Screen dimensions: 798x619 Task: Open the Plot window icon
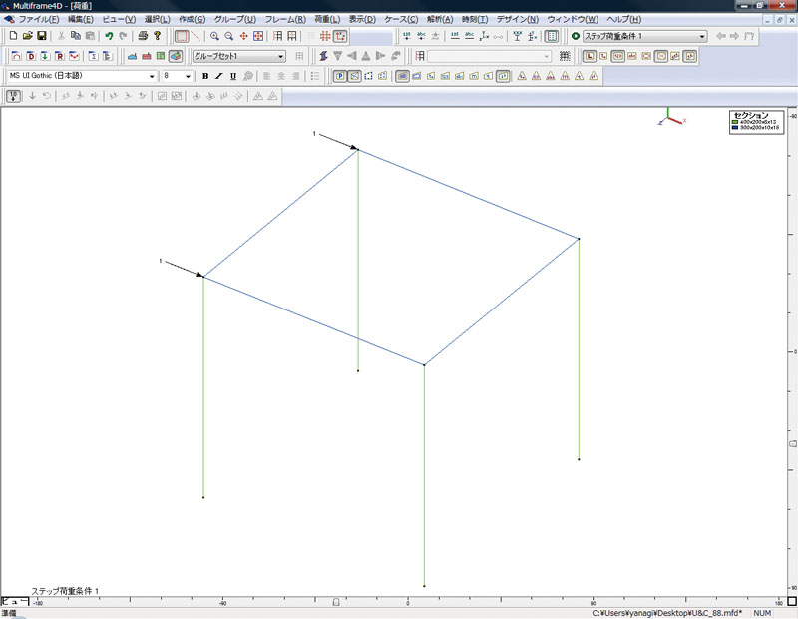[74, 56]
